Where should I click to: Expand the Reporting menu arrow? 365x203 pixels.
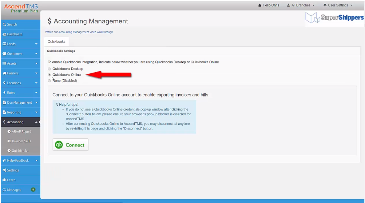36,112
